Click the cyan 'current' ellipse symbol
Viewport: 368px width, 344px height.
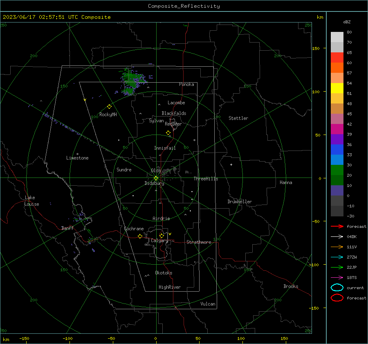(x=337, y=288)
